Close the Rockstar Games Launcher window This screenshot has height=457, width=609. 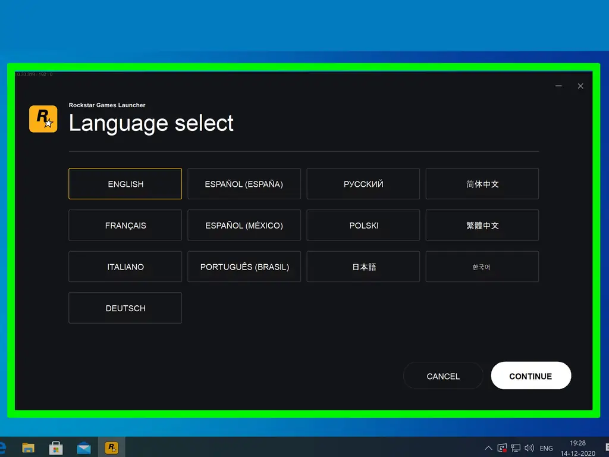(580, 86)
